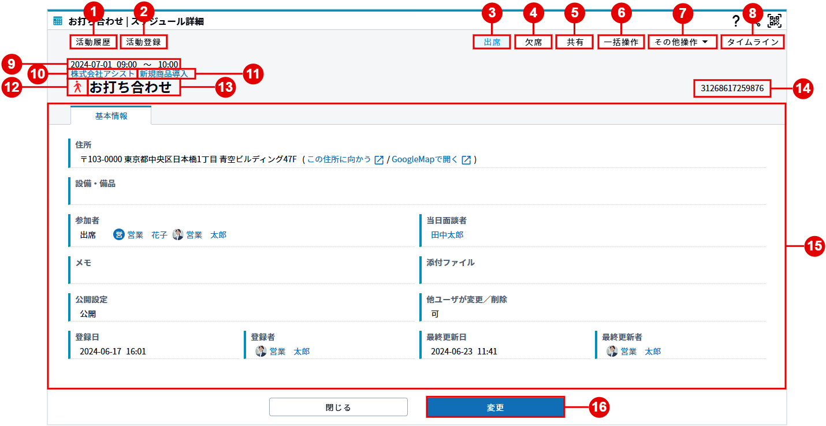
Task: Open the タイムライン view
Action: tap(753, 42)
